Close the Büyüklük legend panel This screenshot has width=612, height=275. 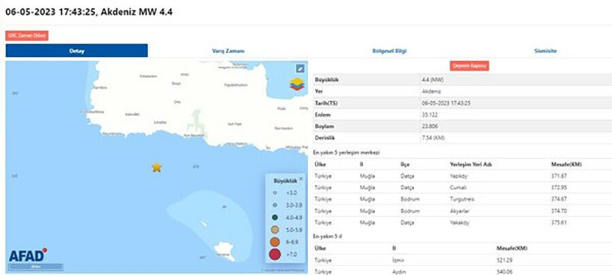[301, 179]
